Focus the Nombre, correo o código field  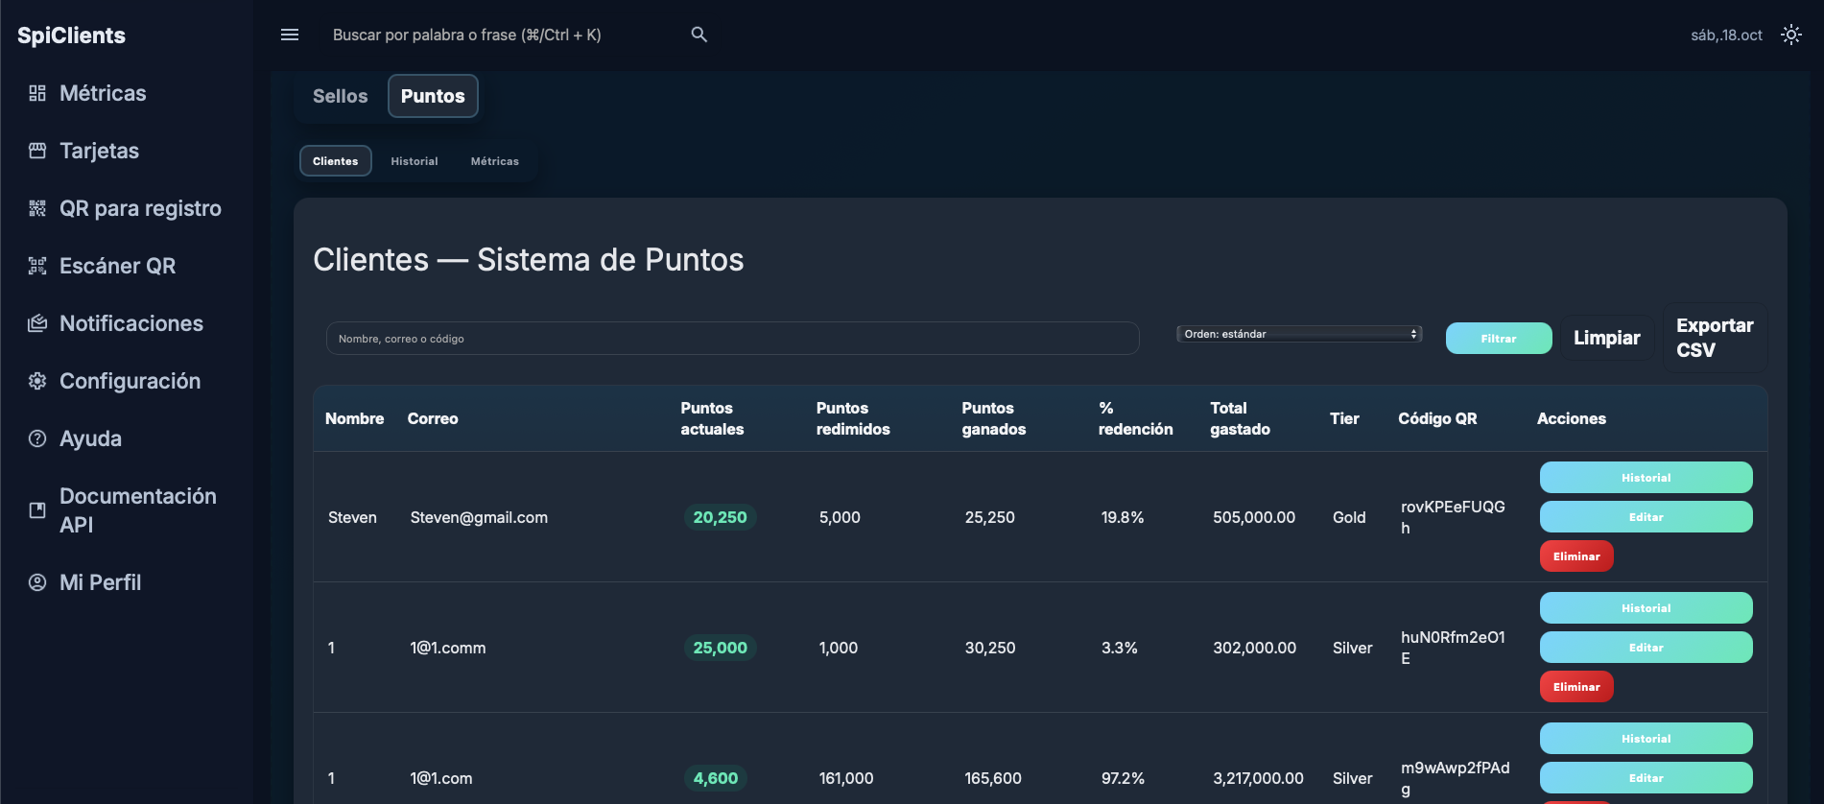coord(733,339)
